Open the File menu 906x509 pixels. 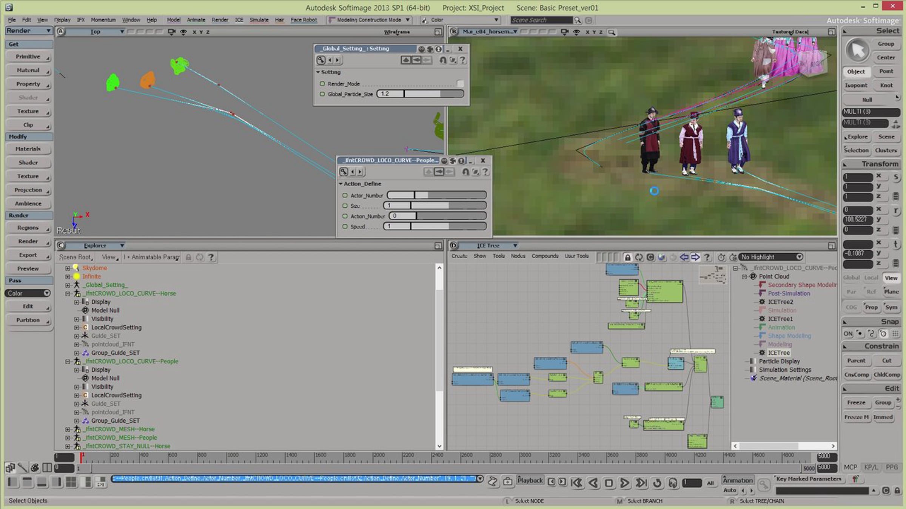pos(12,20)
